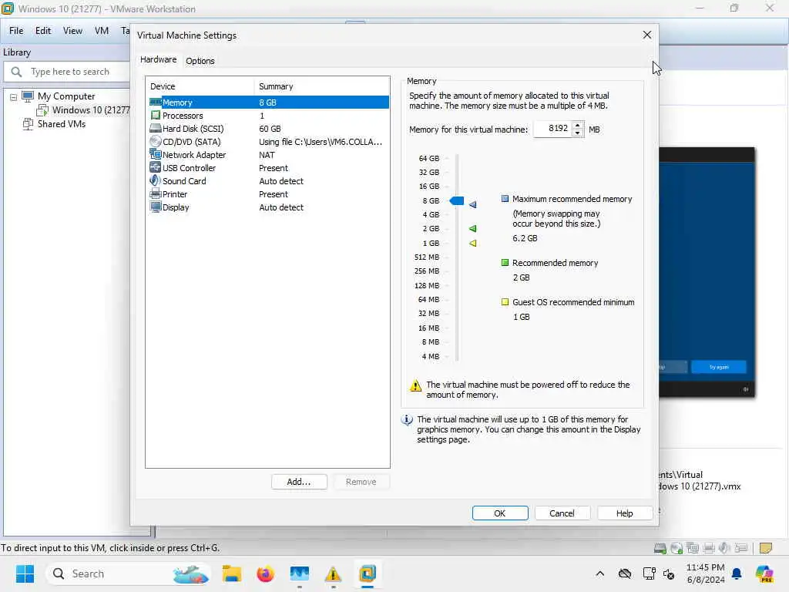Image resolution: width=789 pixels, height=592 pixels.
Task: Click the network adapter status bar icon
Action: pos(693,548)
